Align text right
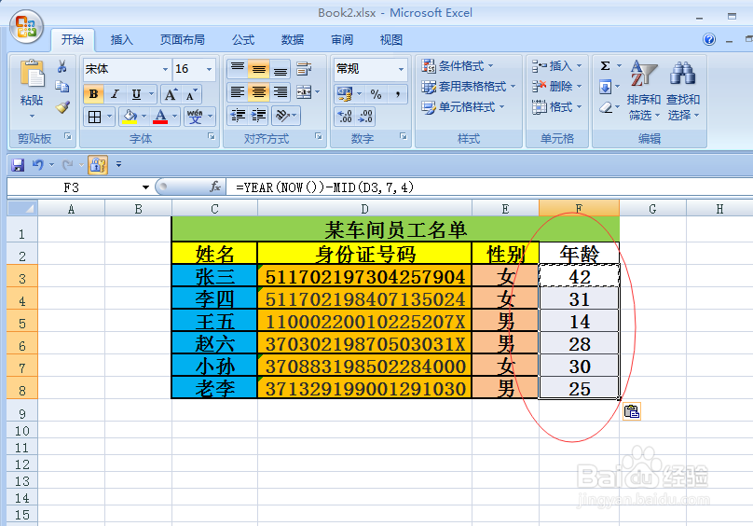 tap(280, 91)
